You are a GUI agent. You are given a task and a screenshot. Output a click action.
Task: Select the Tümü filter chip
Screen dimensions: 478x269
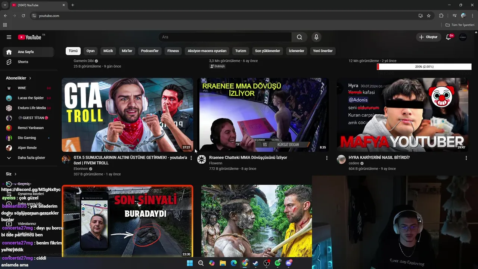(73, 51)
